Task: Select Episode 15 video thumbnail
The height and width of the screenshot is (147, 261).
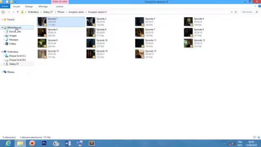Action: [139, 54]
